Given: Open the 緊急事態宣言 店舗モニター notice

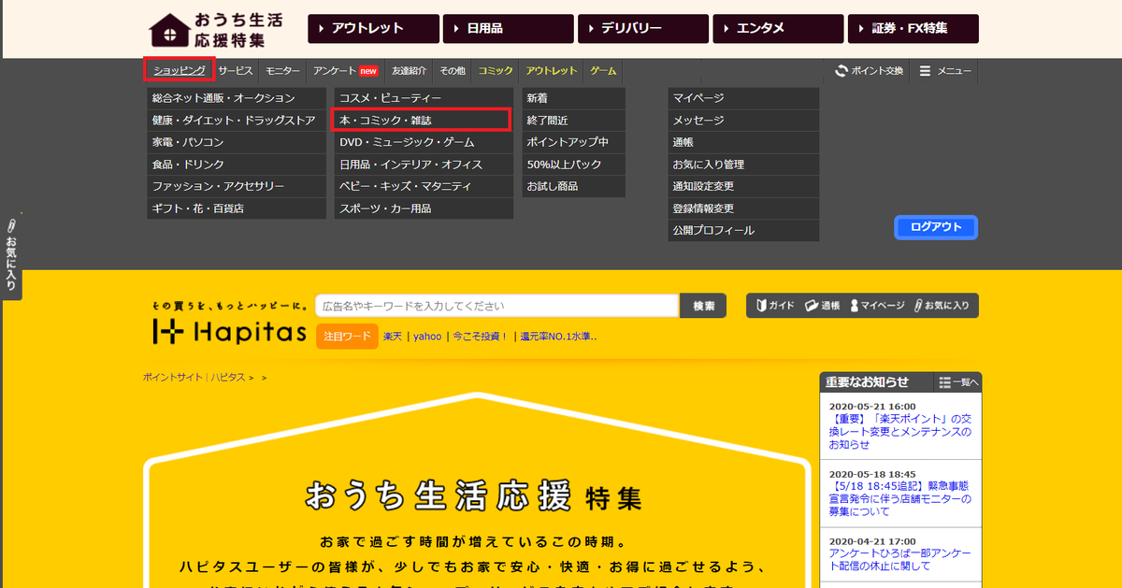Looking at the screenshot, I should [901, 499].
